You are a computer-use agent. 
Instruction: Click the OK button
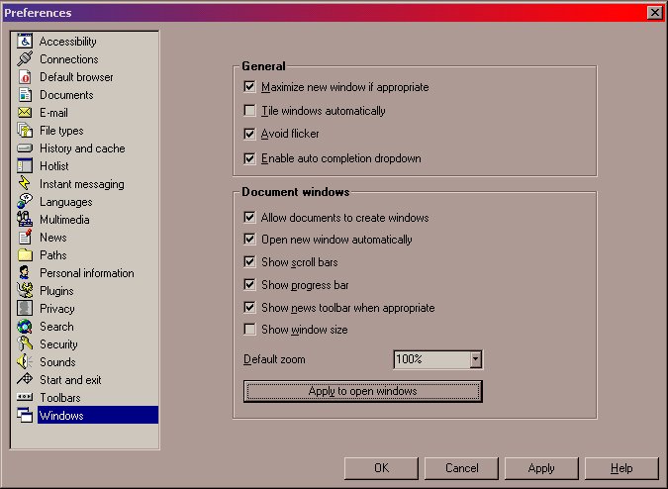point(381,468)
